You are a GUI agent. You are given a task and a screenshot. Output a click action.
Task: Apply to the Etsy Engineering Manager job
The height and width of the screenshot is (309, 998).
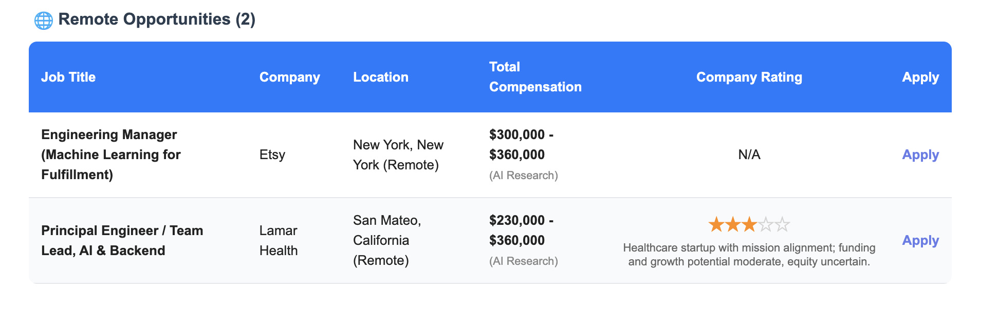click(x=920, y=154)
